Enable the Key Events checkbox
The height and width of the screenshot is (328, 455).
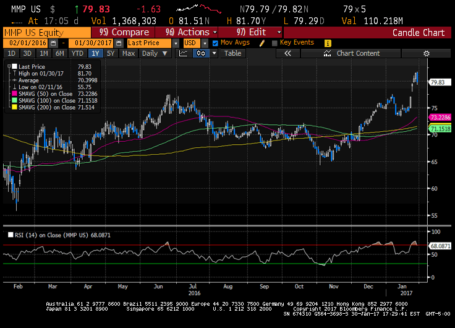274,43
